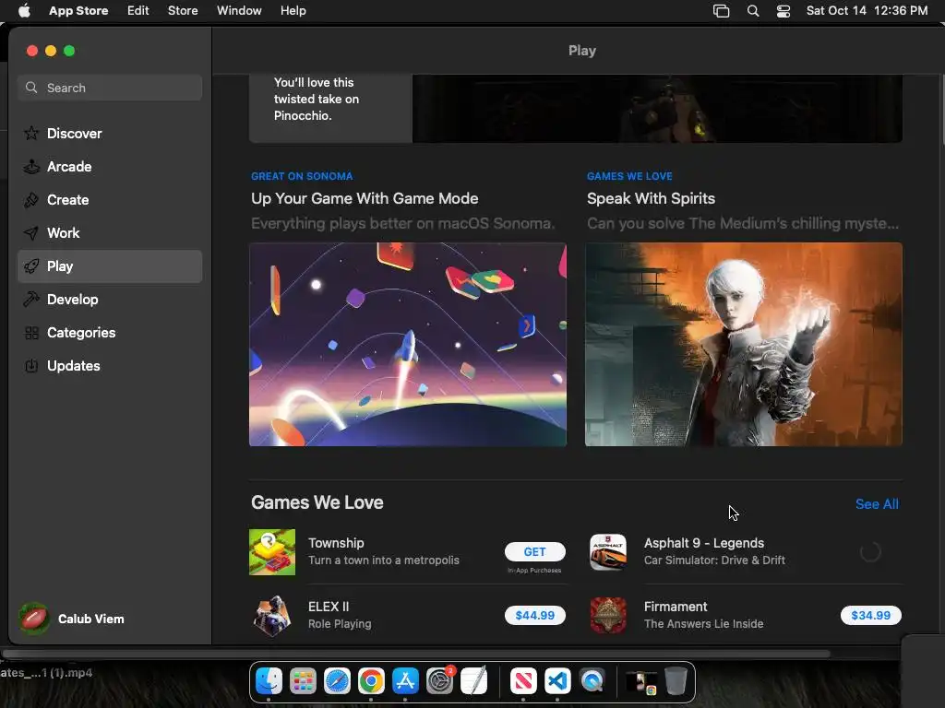This screenshot has width=945, height=708.
Task: Select the Play rocket icon
Action: (31, 266)
